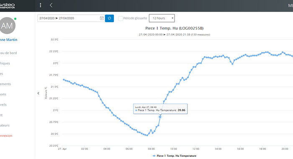Open the 'ements' sidebar item
This screenshot has height=159, width=293.
[x=5, y=84]
